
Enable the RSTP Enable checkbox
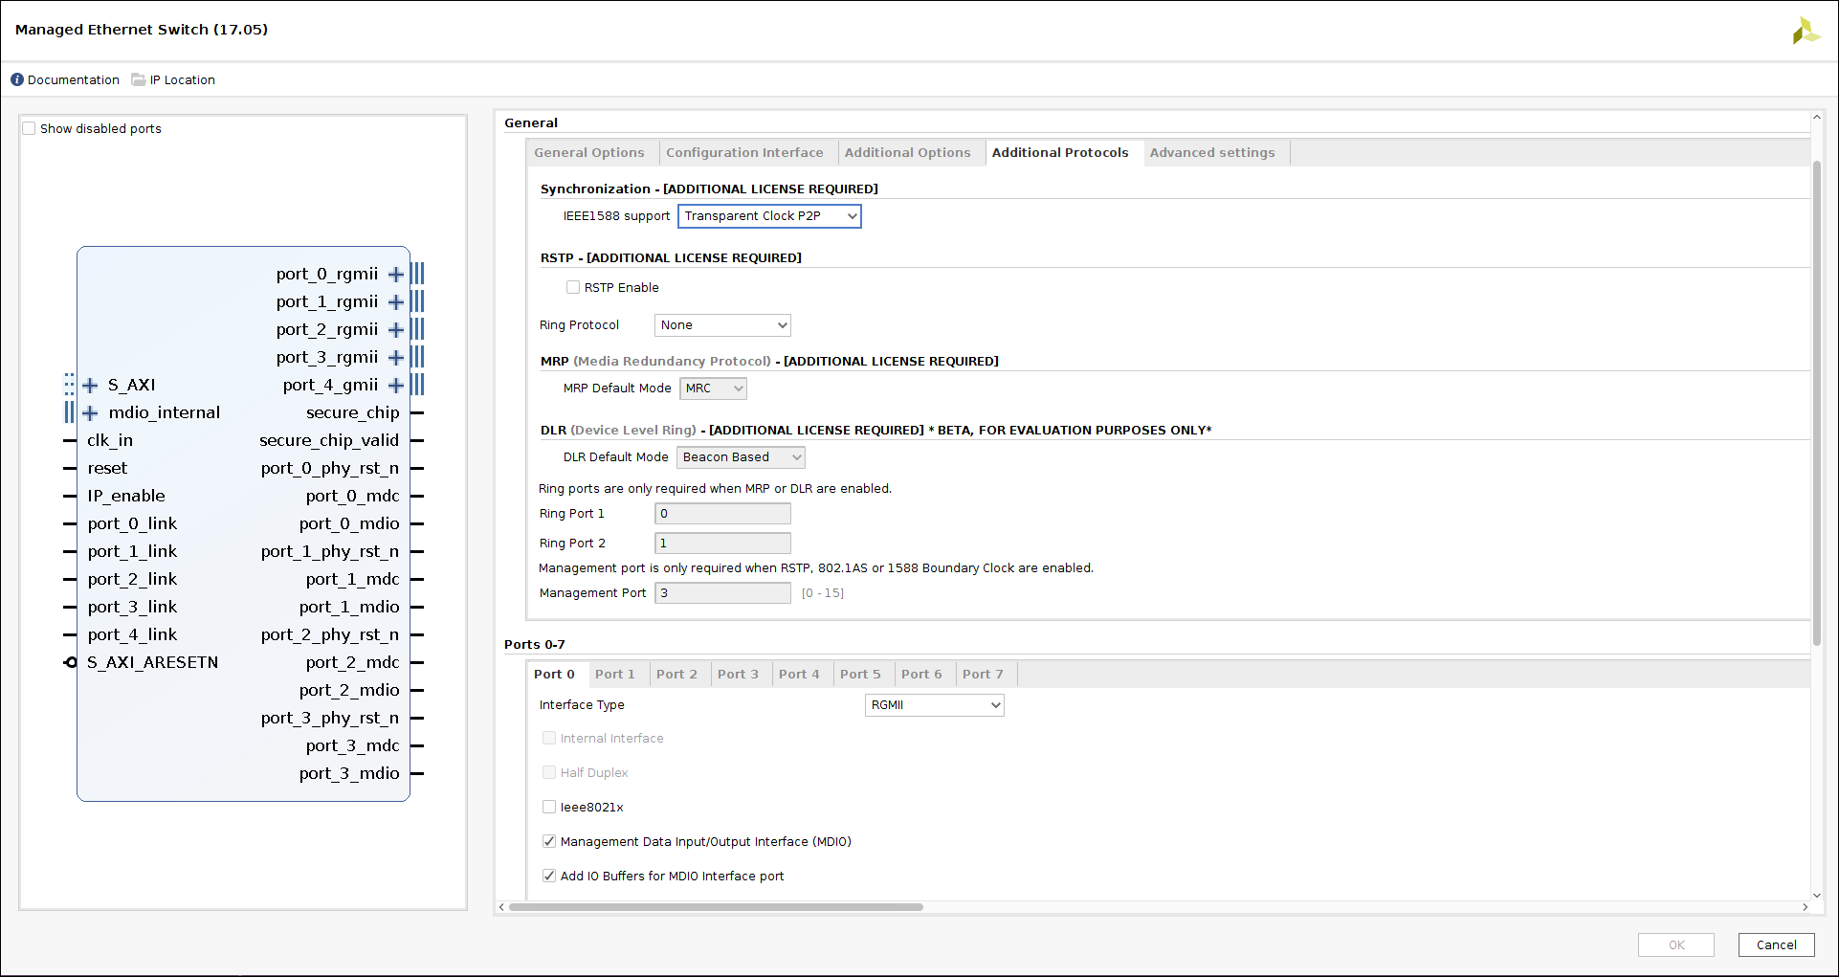pos(573,287)
